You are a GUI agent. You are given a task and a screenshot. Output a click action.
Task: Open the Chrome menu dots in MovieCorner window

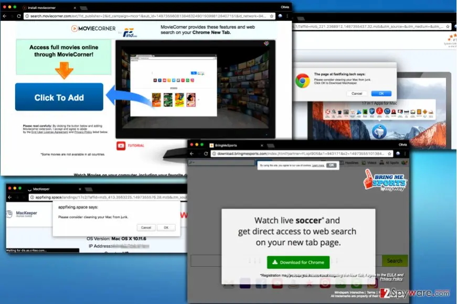click(x=288, y=16)
